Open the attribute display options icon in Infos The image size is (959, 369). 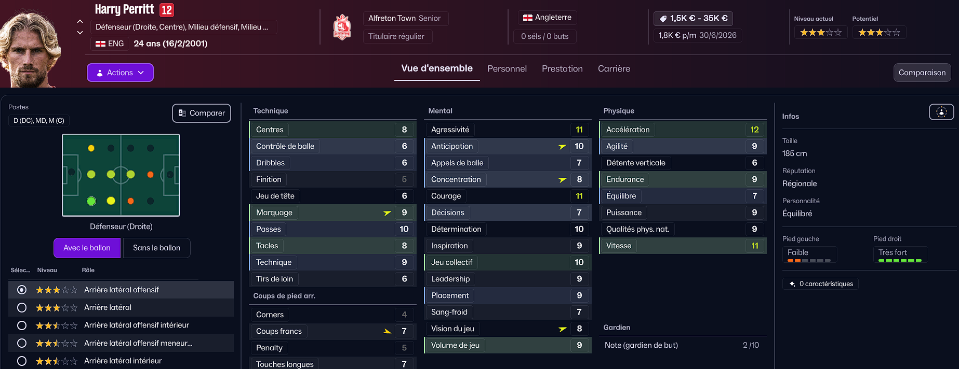coord(941,112)
